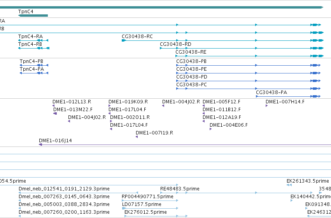Select the DME1-011B12.F feature label
This screenshot has width=331, height=218.
click(x=222, y=110)
